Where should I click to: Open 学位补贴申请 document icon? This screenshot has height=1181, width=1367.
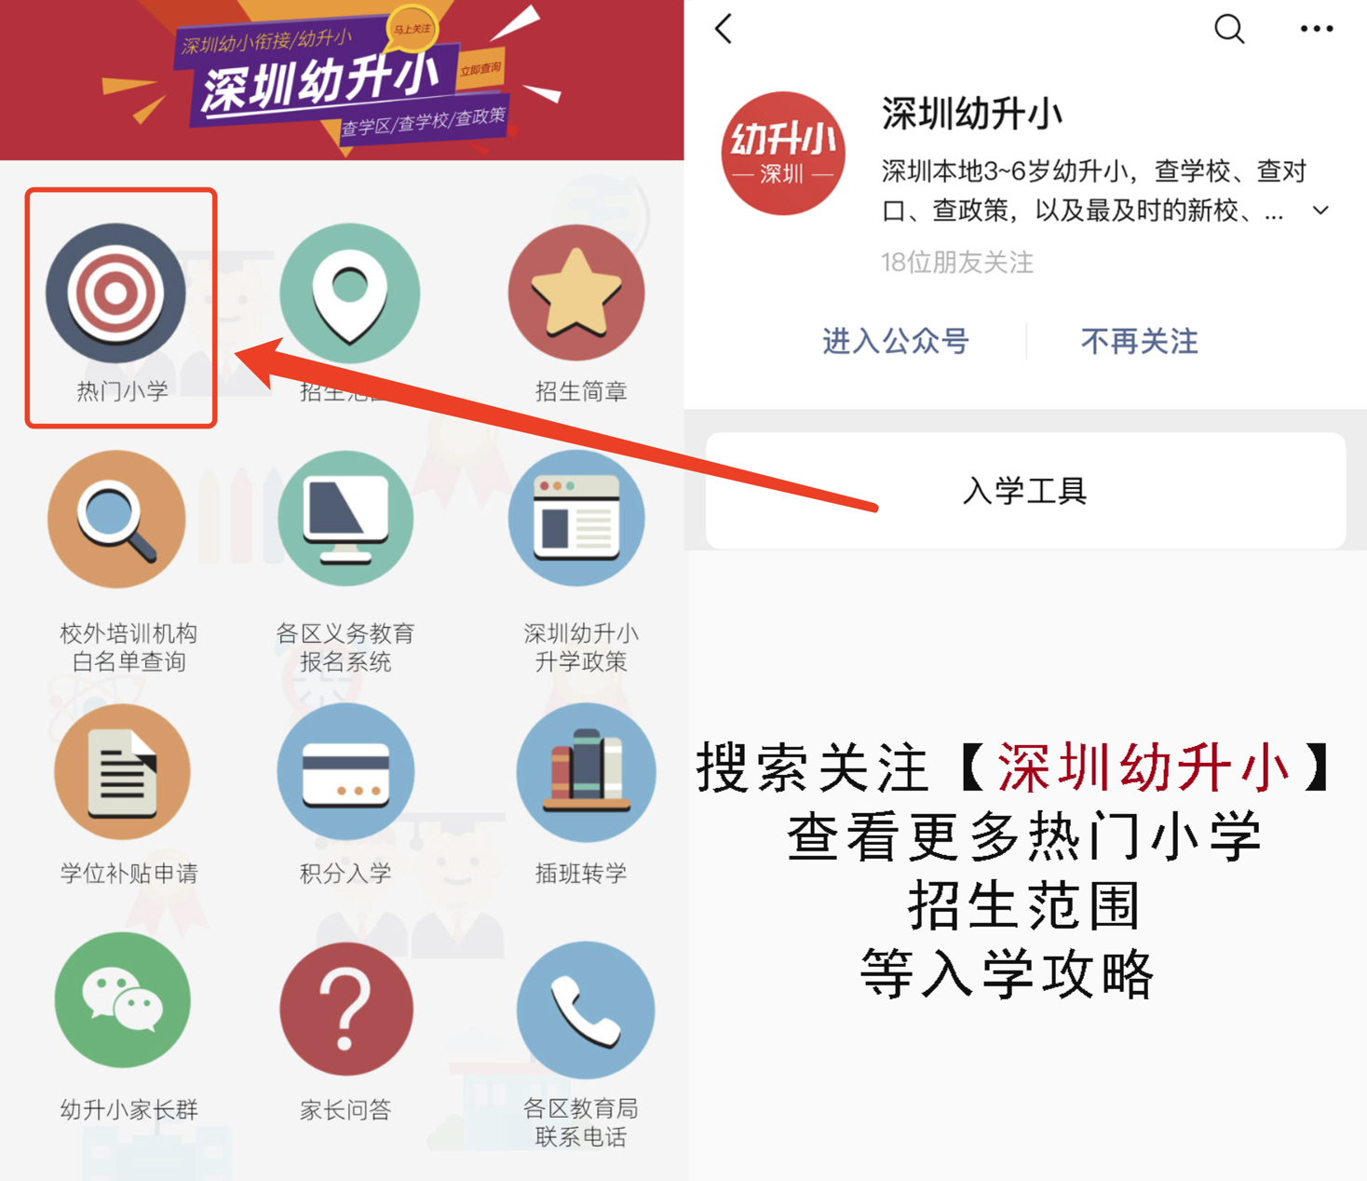pos(122,772)
